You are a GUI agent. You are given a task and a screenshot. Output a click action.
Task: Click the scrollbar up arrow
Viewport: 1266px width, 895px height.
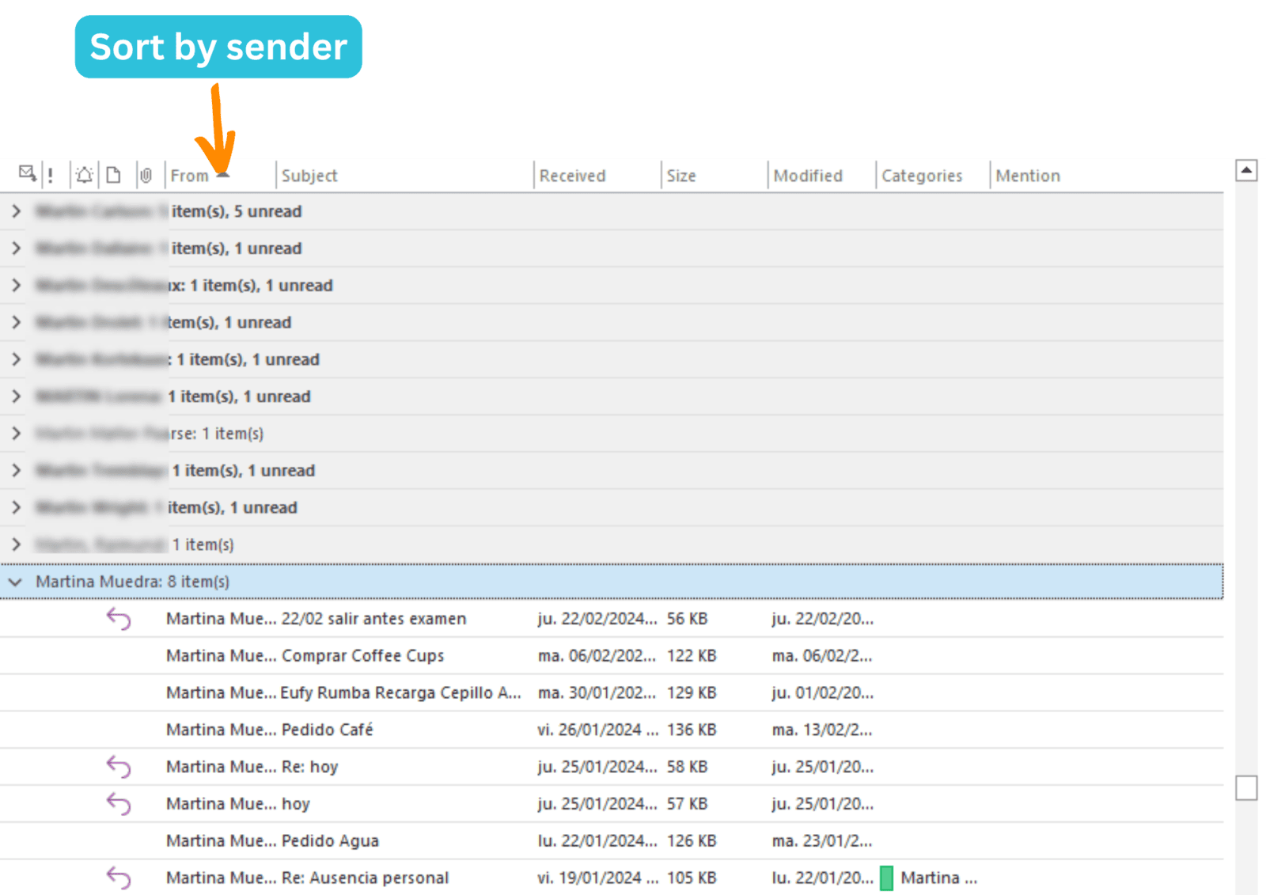1246,170
